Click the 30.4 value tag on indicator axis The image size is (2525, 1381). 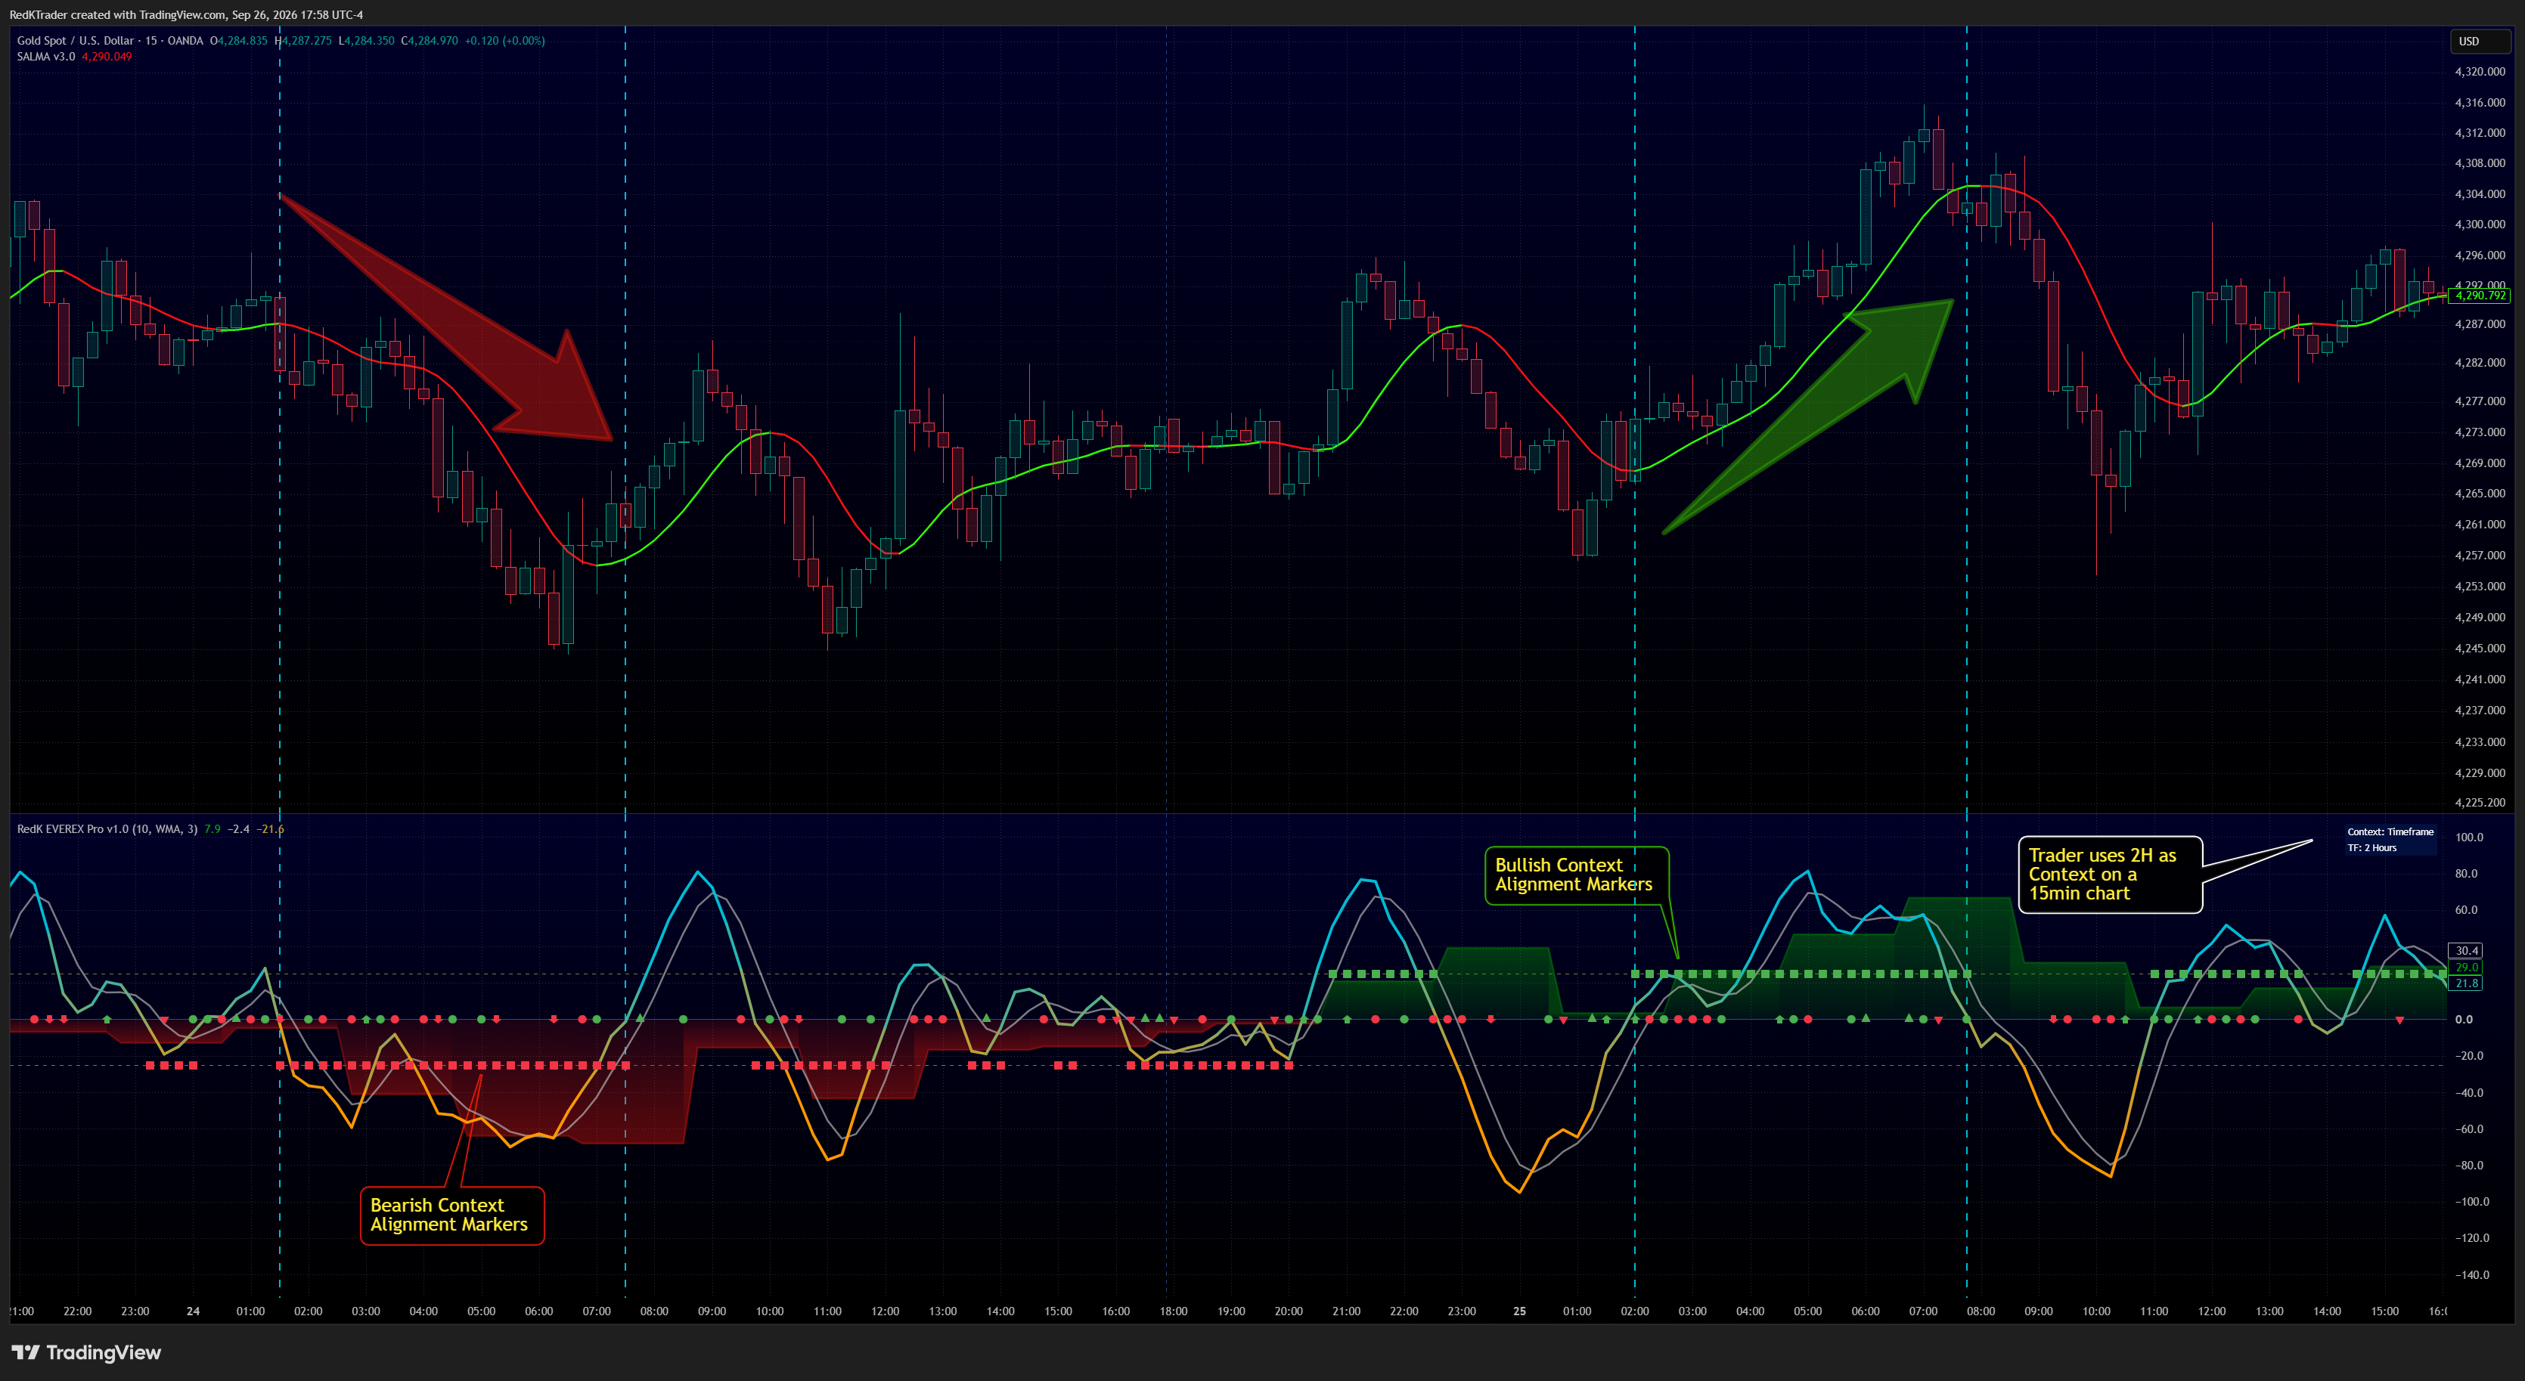[x=2466, y=950]
